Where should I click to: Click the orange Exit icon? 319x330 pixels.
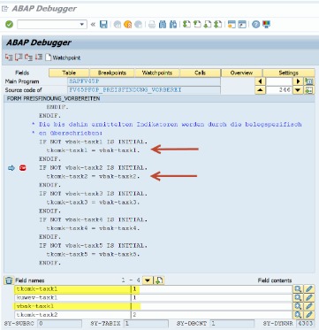coord(128,25)
